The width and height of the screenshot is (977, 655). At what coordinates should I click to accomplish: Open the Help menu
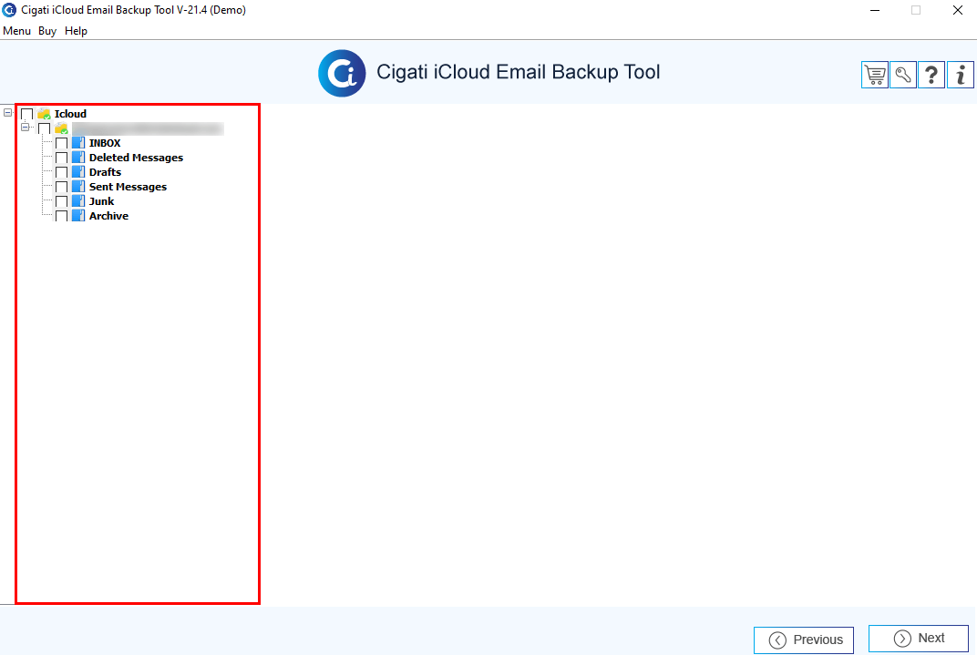76,30
